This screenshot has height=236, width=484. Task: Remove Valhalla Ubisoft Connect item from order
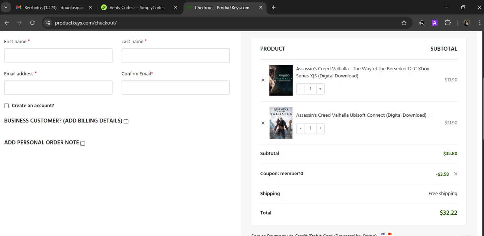(x=263, y=123)
